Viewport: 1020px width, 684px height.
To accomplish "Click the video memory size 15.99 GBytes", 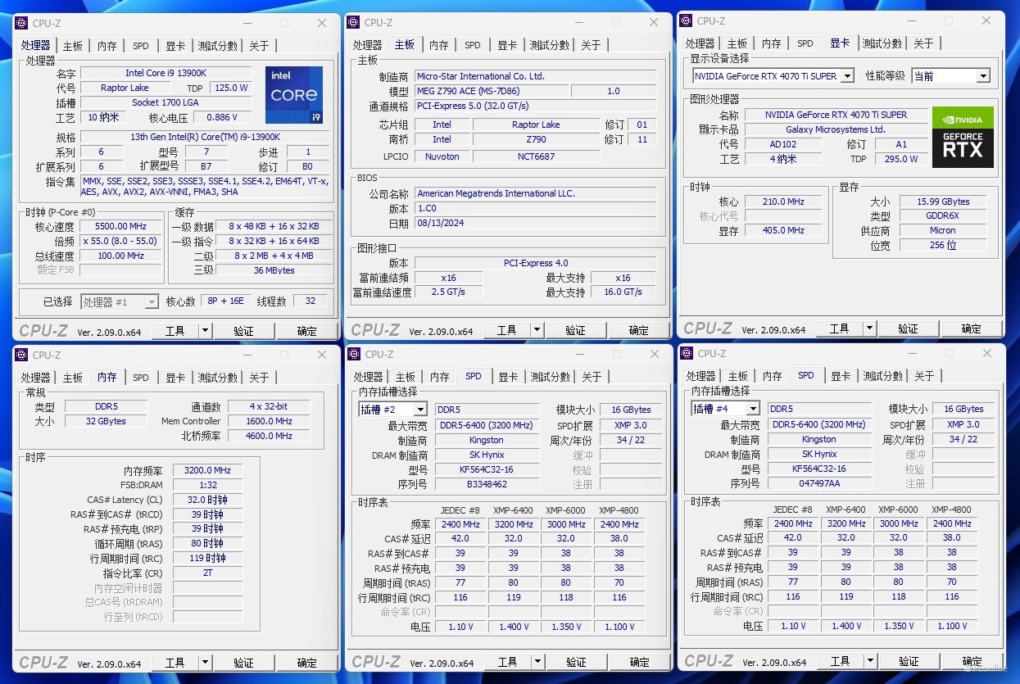I will click(x=942, y=201).
